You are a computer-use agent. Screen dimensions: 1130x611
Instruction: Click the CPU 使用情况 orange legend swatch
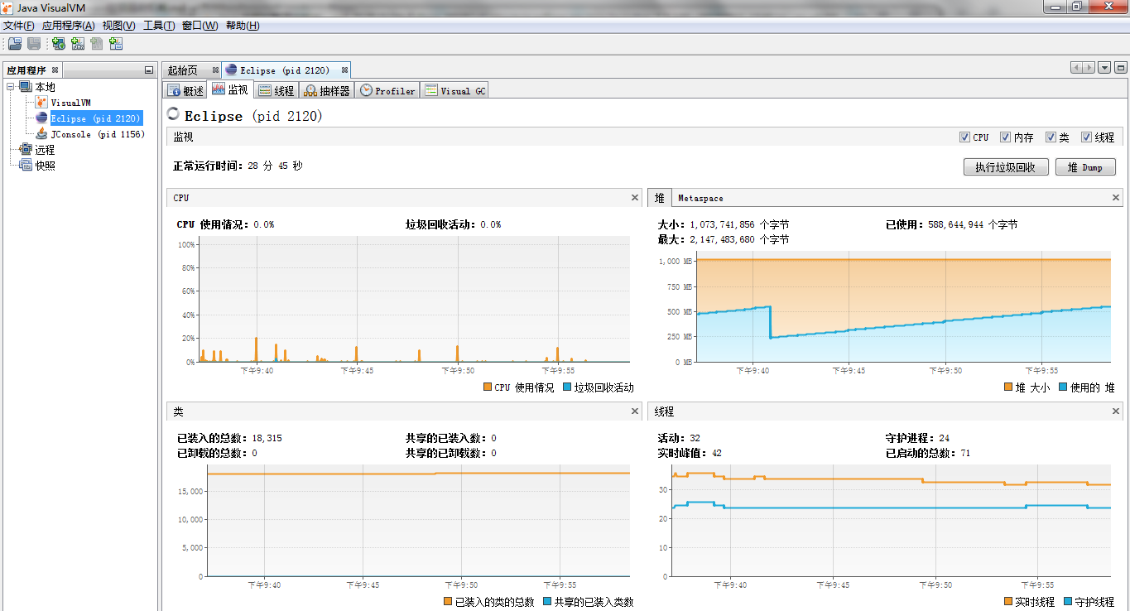click(487, 387)
